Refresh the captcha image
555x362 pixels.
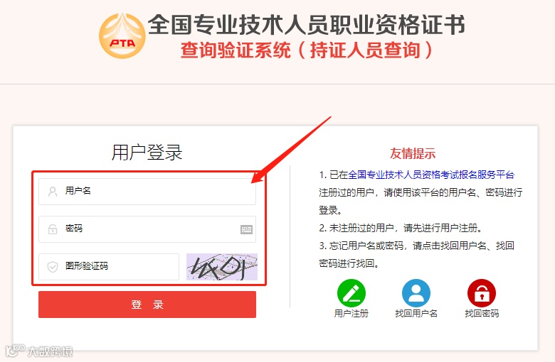[x=222, y=267]
